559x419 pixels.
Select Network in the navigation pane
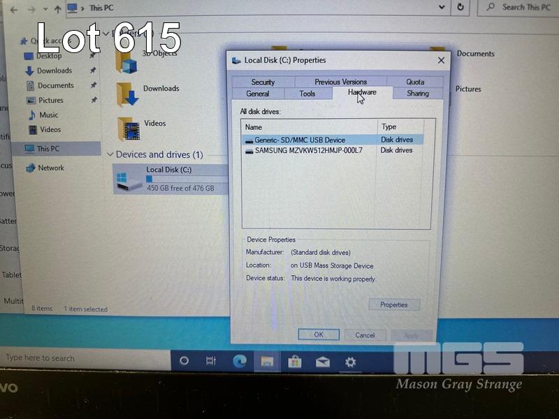[x=50, y=168]
